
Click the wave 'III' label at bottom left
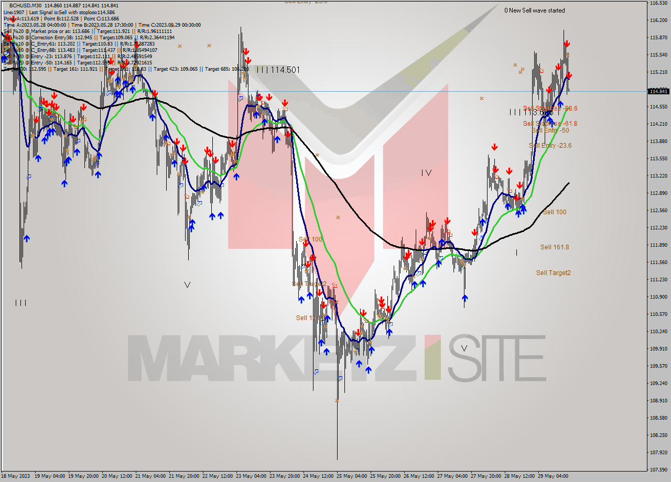20,302
